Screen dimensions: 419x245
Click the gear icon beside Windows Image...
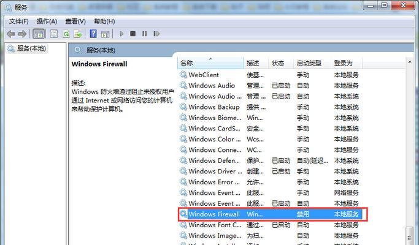pos(183,235)
